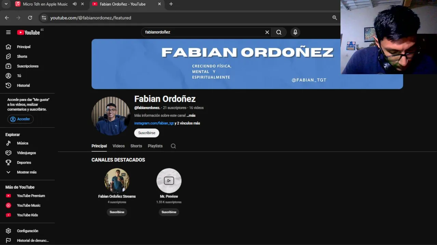
Task: Open the tab search dropdown arrow
Action: (x=6, y=4)
